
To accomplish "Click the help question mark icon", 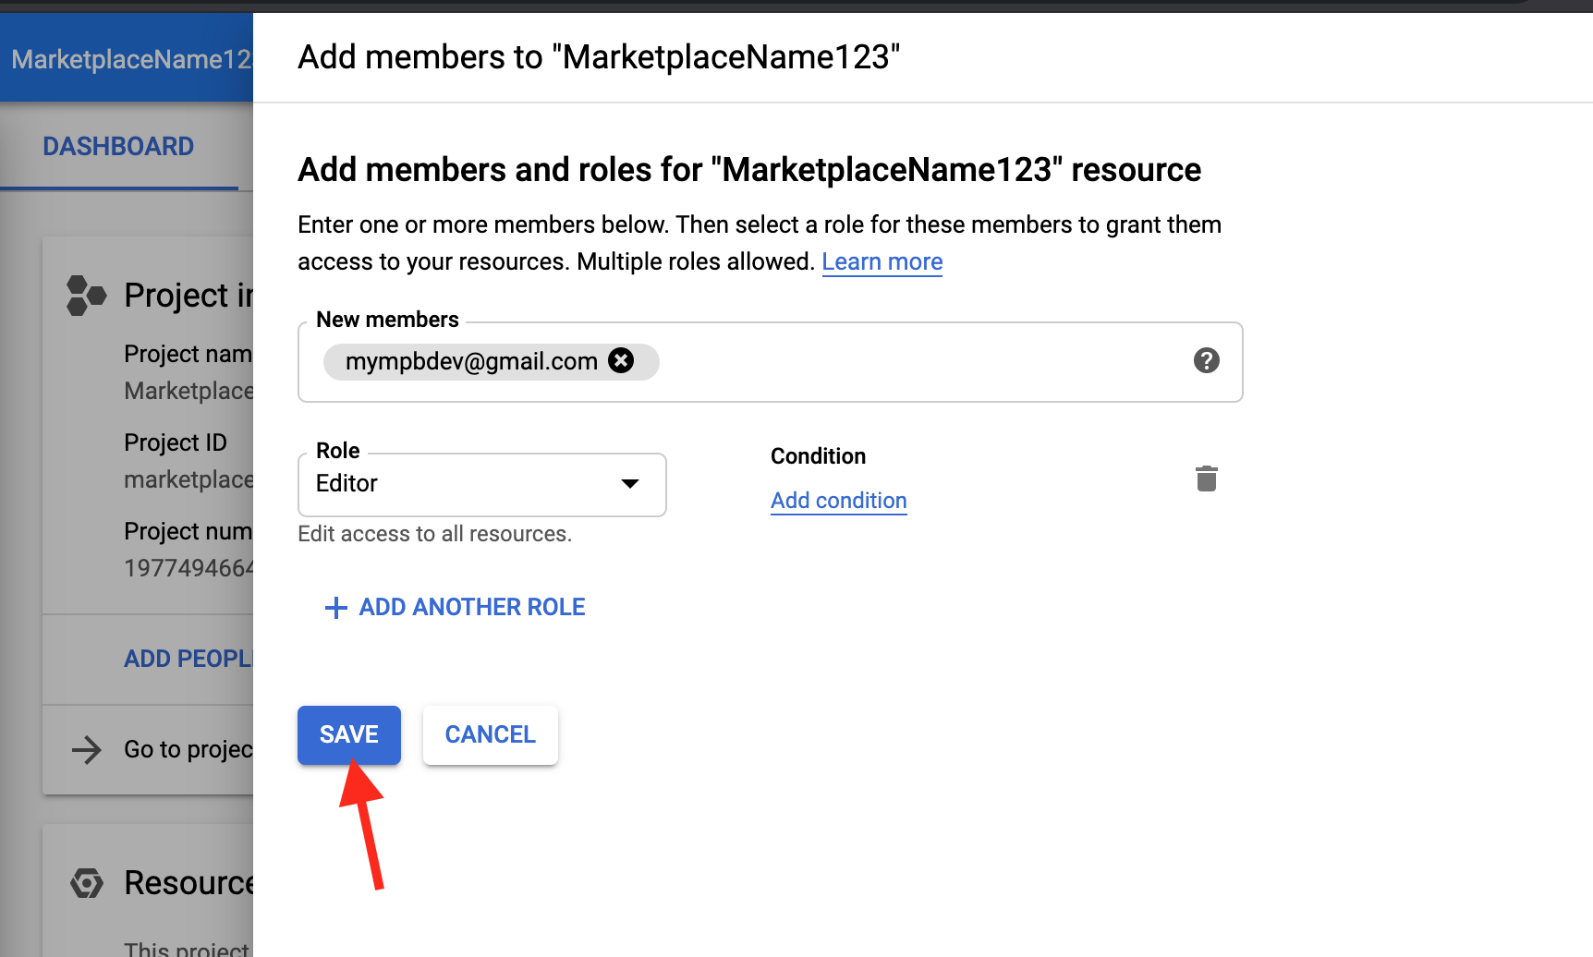I will click(x=1206, y=360).
